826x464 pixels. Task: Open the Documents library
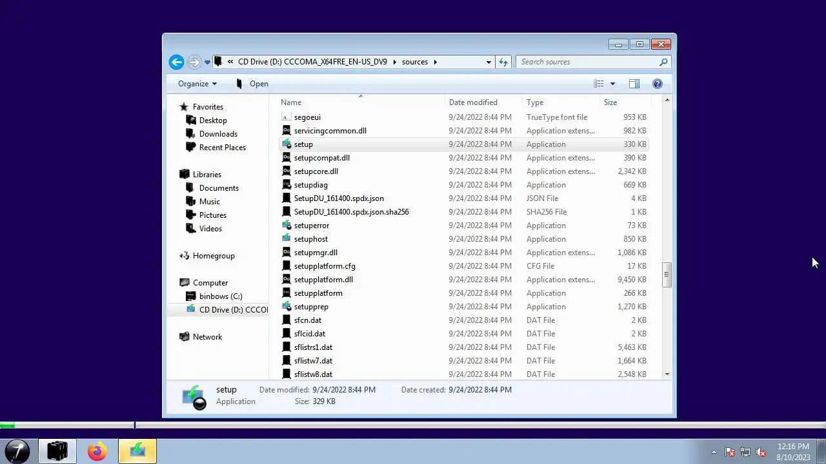click(219, 188)
